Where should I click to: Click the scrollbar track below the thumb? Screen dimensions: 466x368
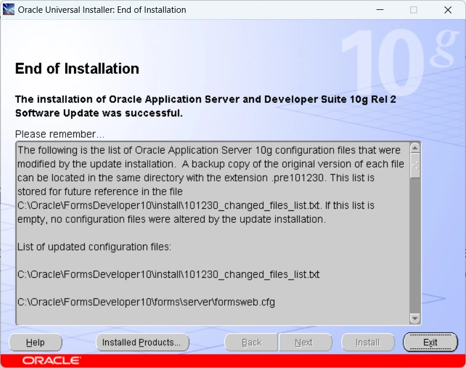pos(415,245)
